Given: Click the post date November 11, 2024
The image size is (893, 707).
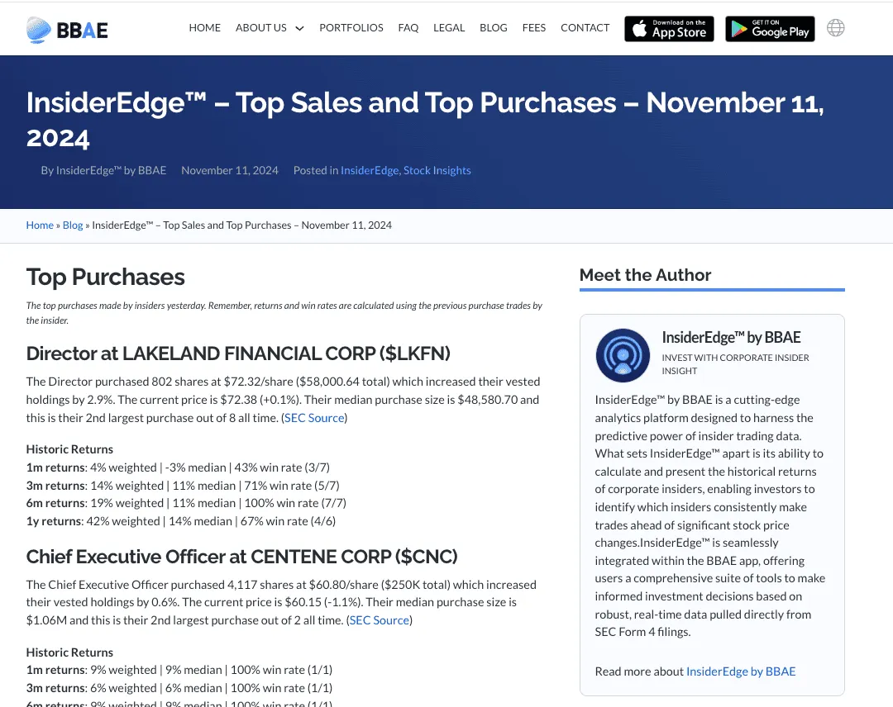Looking at the screenshot, I should point(230,171).
